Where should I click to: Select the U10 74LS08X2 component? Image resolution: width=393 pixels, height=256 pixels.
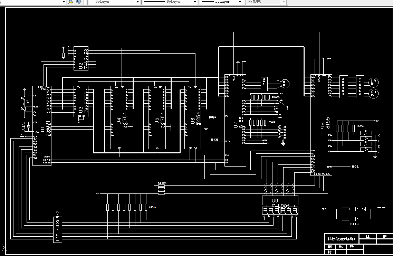tap(58, 229)
